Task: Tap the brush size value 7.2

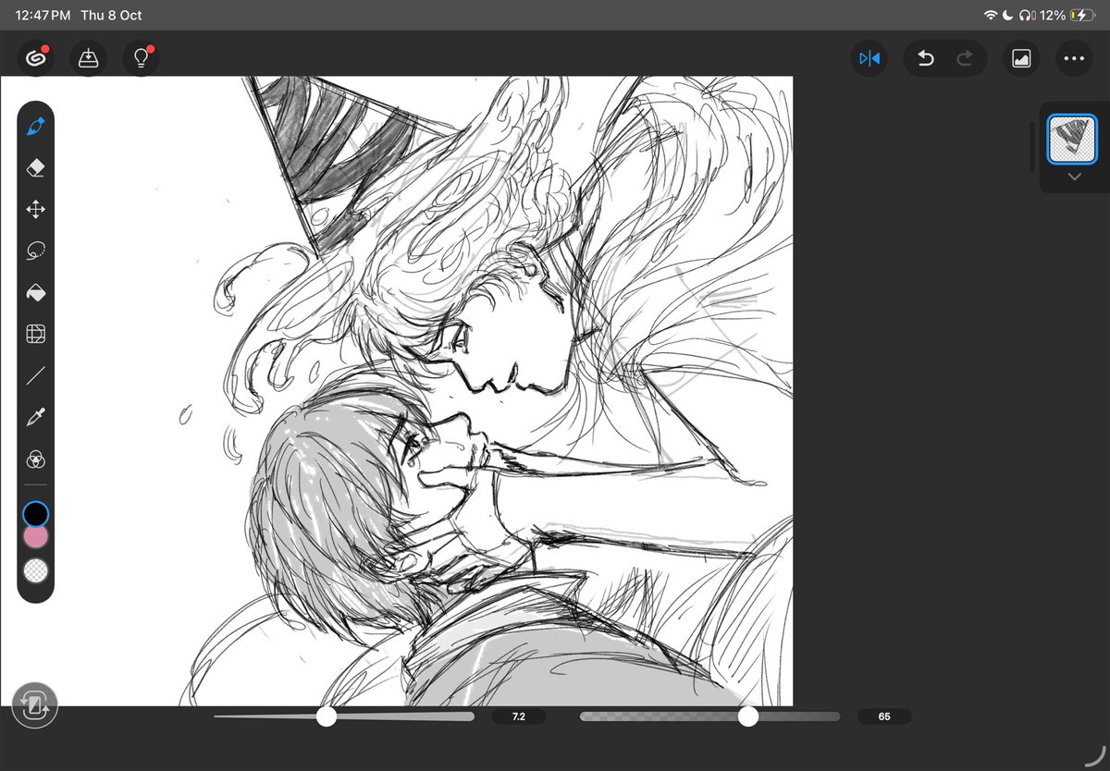Action: (518, 716)
